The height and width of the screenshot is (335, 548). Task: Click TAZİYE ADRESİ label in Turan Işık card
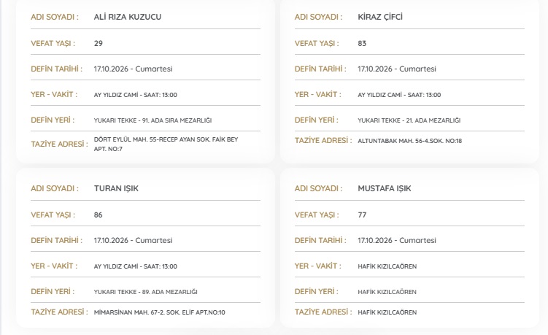coord(59,312)
